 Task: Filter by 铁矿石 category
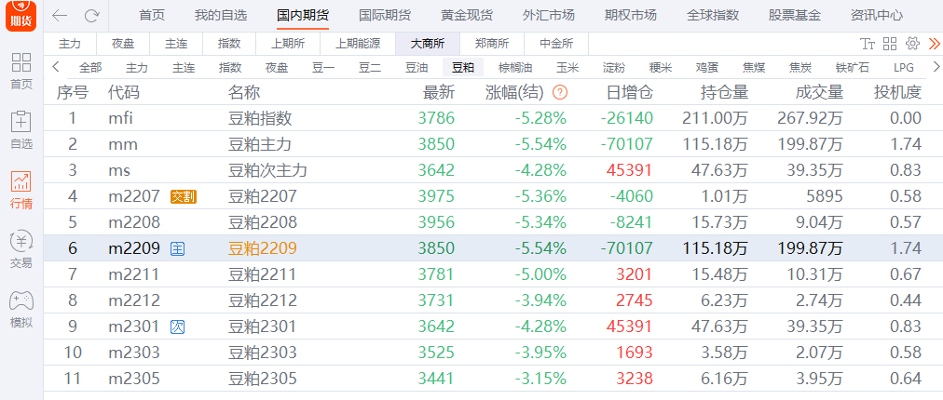coord(853,67)
